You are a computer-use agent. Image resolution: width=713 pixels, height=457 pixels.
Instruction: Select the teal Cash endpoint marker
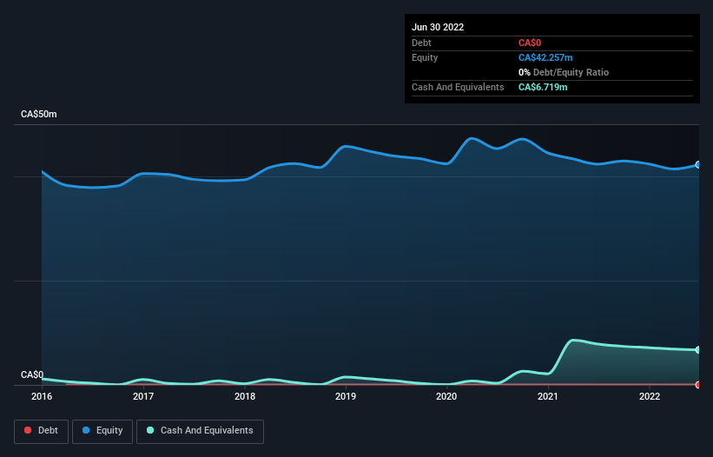[x=698, y=349]
